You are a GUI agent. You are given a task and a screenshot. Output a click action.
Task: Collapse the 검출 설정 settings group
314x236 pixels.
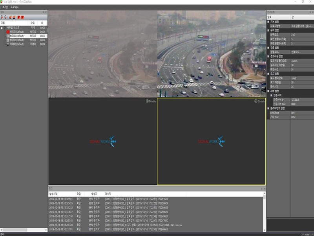[x=268, y=48]
